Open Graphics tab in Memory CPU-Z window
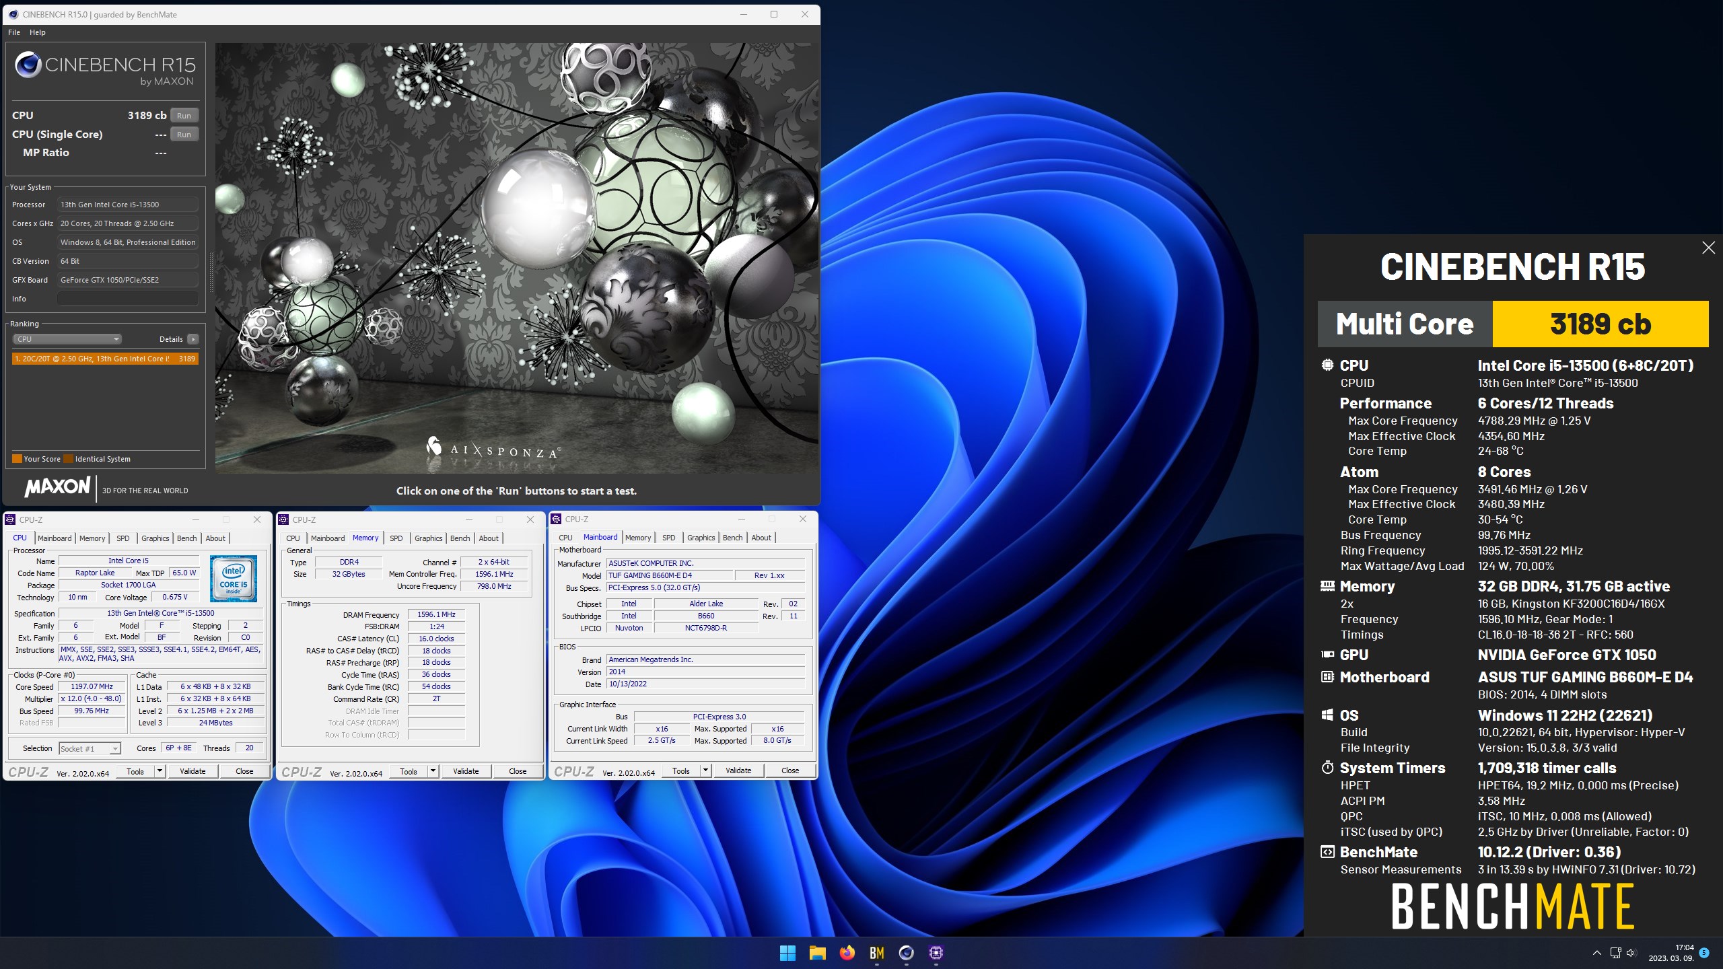The image size is (1723, 969). click(428, 538)
